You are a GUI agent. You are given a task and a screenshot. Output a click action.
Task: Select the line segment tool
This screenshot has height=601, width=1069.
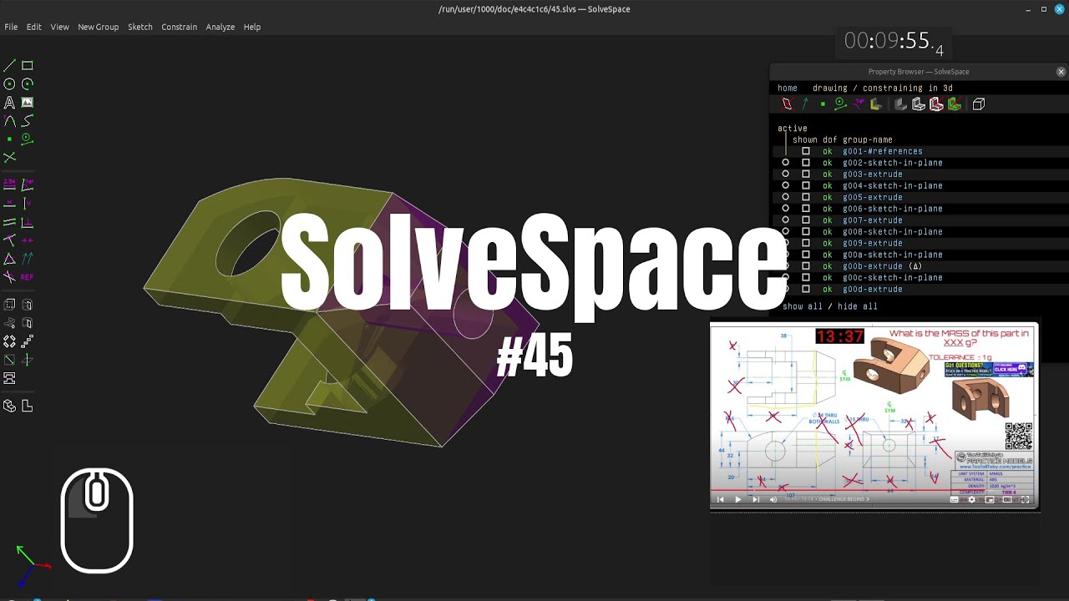[x=9, y=65]
